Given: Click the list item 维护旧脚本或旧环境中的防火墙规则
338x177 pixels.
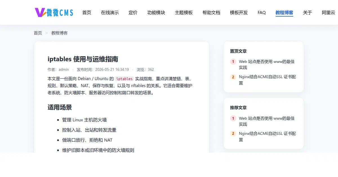Looking at the screenshot, I should (98, 150).
